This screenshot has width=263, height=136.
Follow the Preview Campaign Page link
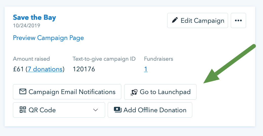click(x=48, y=38)
